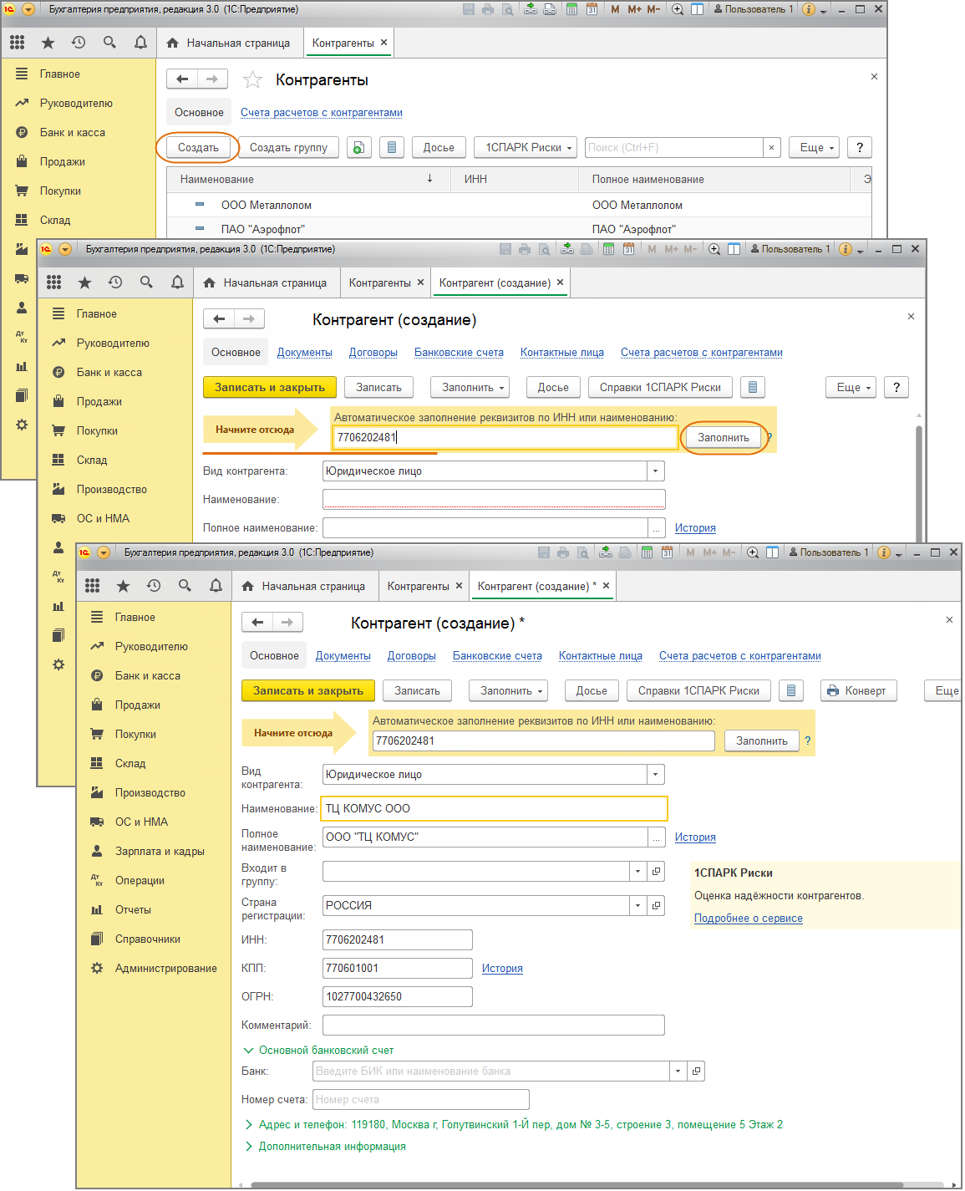Open Подробнее о сервисе link
965x1191 pixels.
748,919
